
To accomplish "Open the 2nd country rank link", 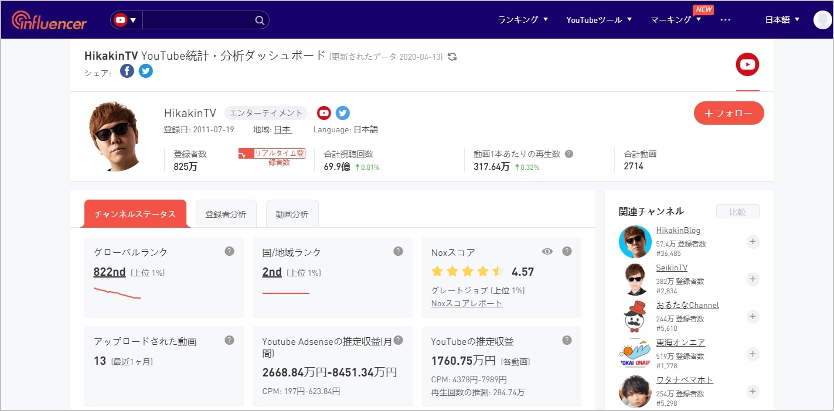I will pyautogui.click(x=272, y=272).
